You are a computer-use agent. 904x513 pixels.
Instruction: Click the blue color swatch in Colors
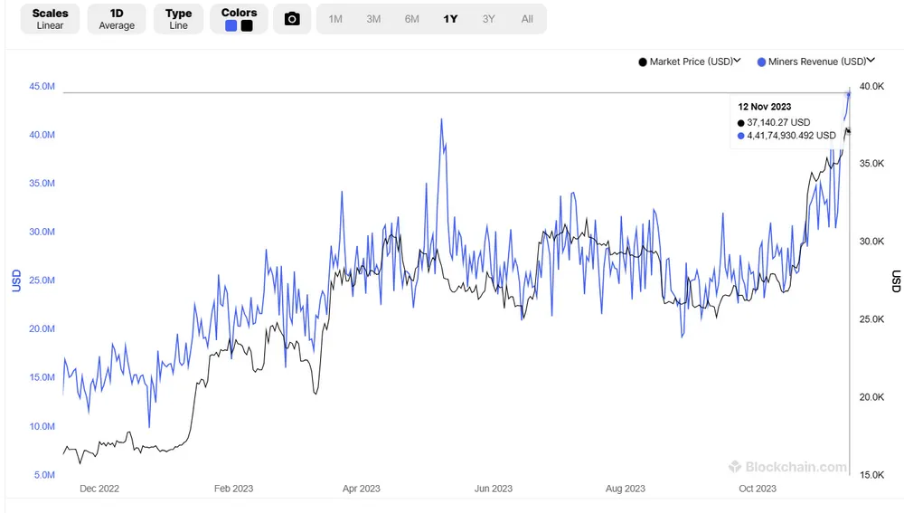231,26
